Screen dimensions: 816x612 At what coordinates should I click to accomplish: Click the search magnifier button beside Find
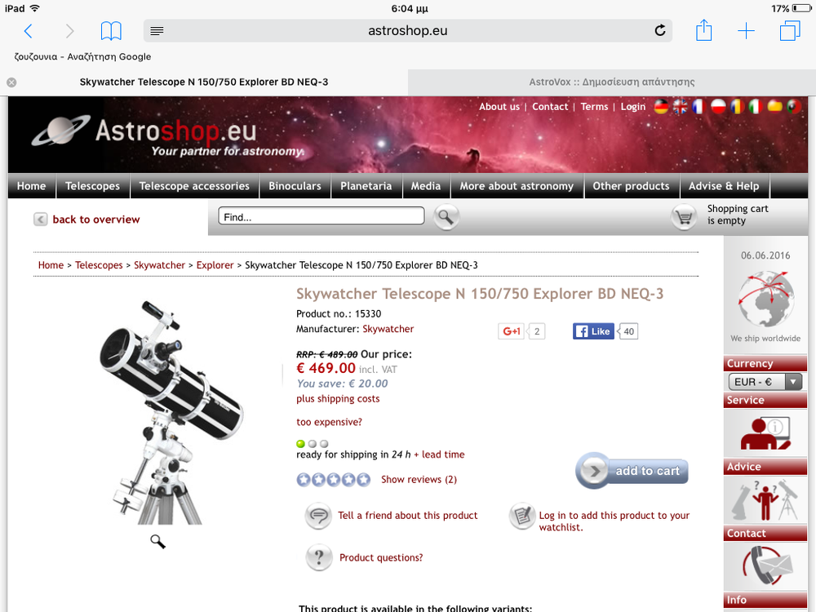[446, 217]
